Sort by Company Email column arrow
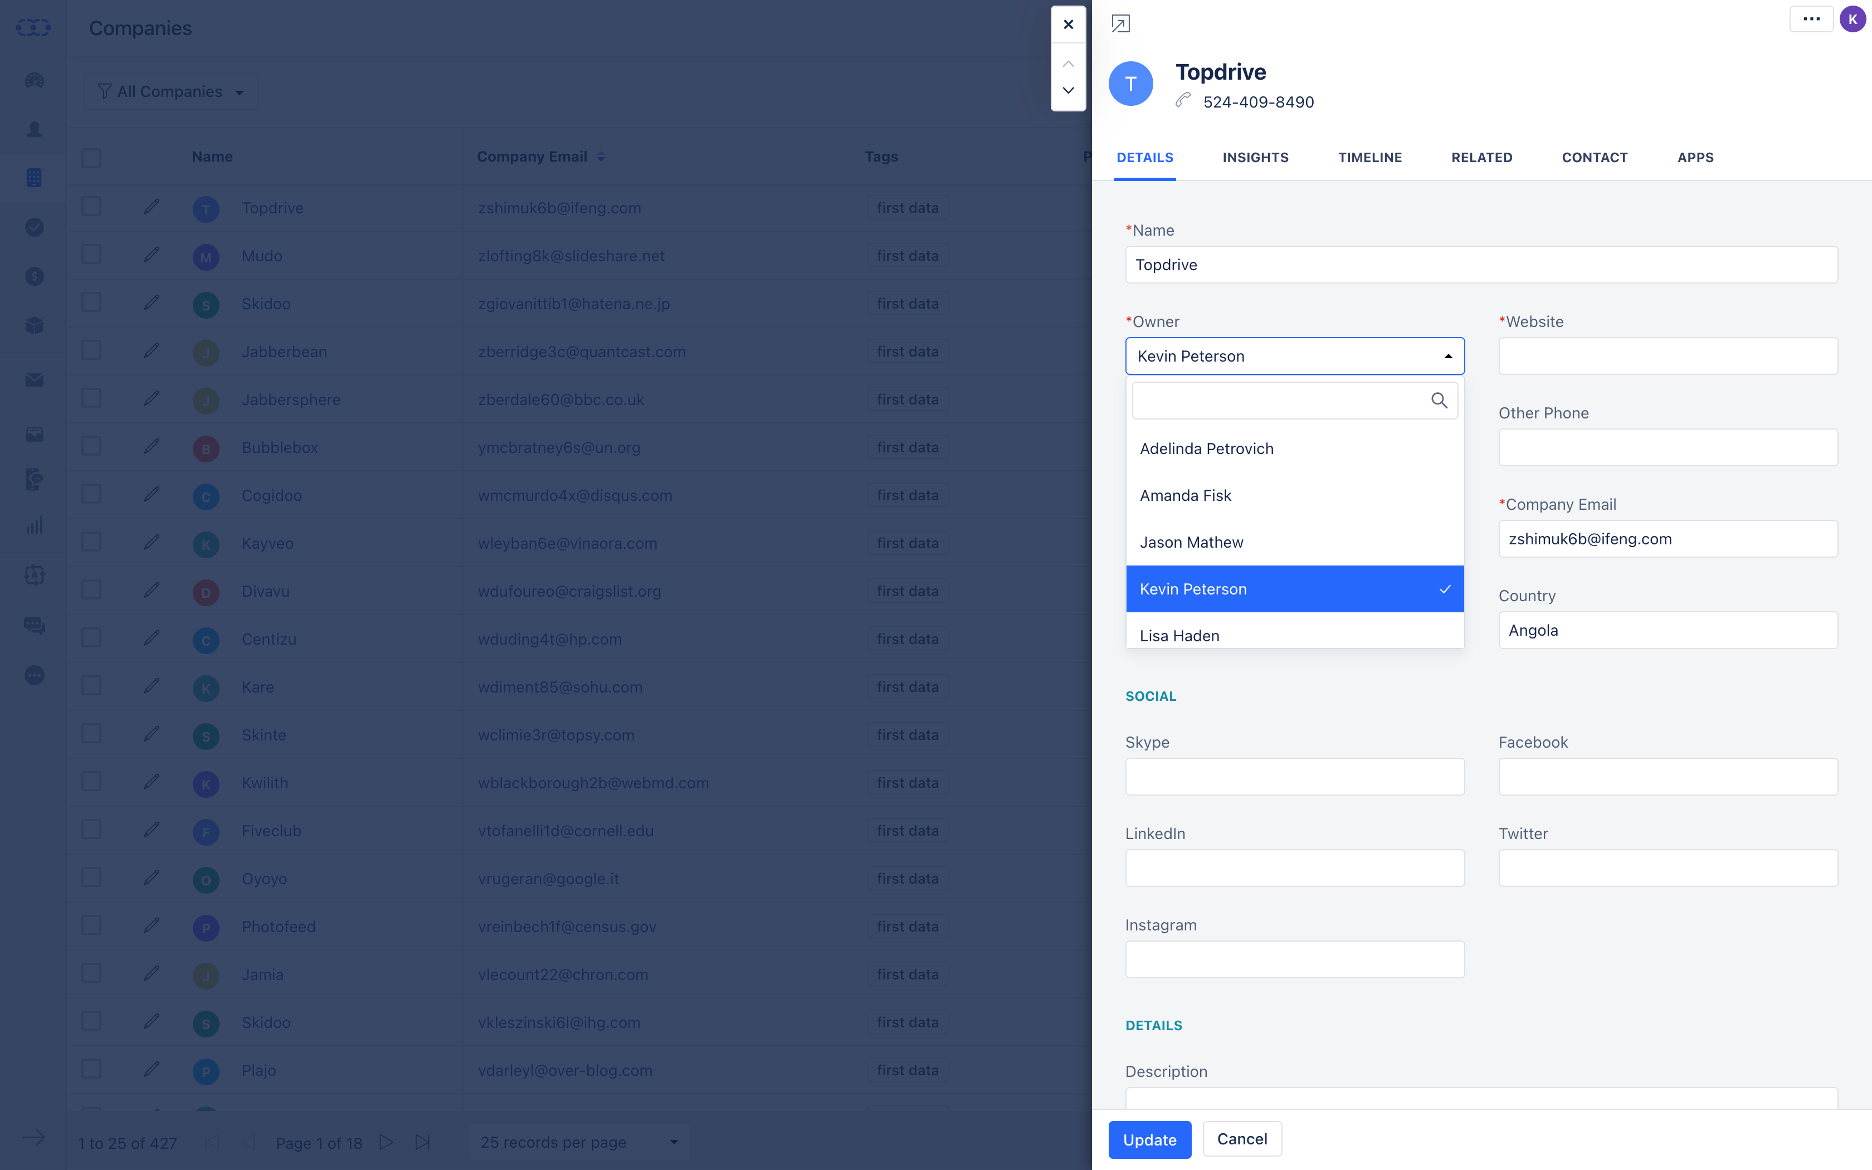 point(601,157)
